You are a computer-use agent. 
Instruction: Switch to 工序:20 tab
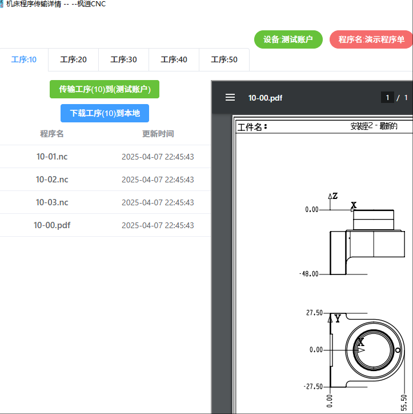[x=74, y=59]
